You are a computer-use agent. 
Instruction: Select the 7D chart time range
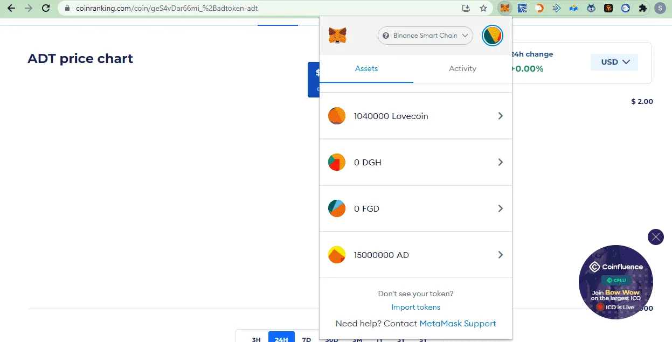click(x=307, y=339)
